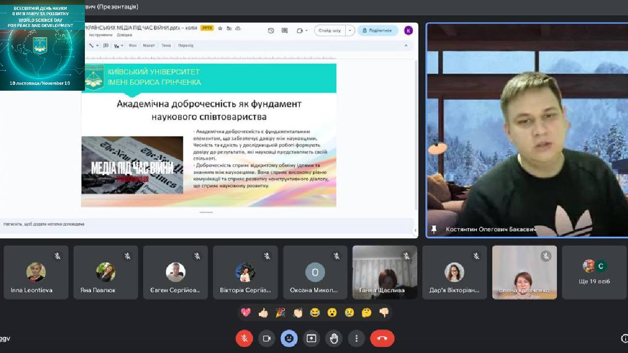Viewport: 628px width, 353px height.
Task: Open the Довідка menu
Action: (x=124, y=35)
